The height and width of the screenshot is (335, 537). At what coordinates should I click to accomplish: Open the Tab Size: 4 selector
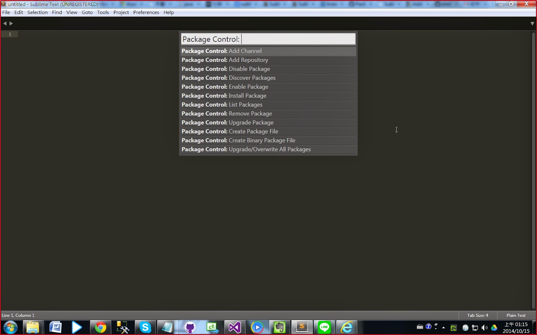pyautogui.click(x=478, y=315)
